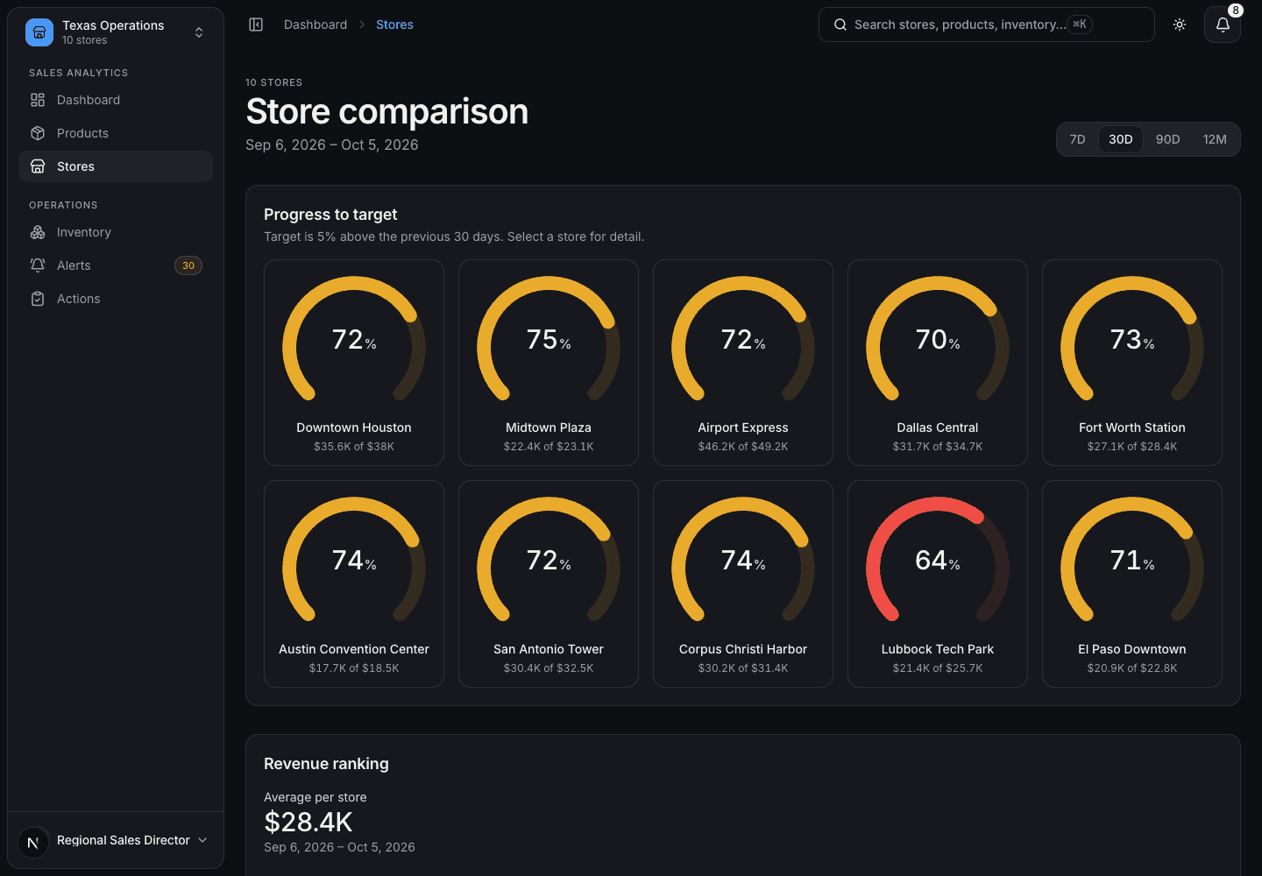
Task: Click the Dashboard breadcrumb link
Action: [315, 25]
